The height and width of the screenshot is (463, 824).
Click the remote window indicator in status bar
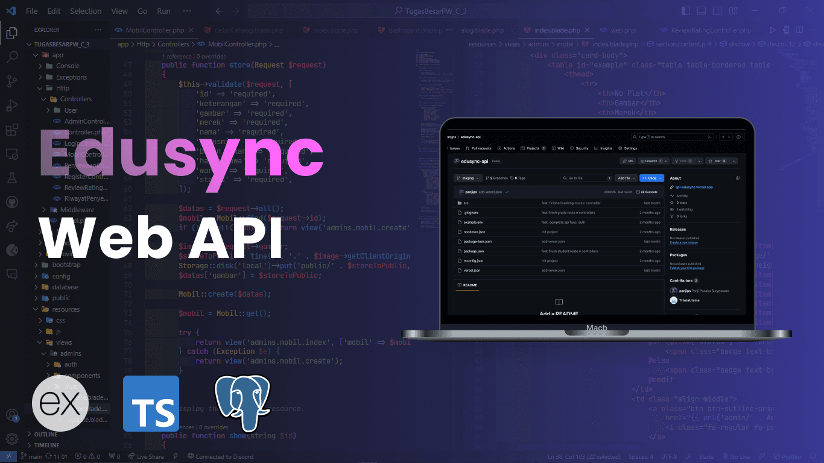pos(8,457)
